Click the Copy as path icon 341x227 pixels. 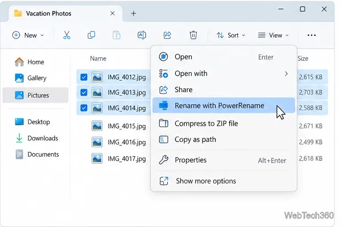(163, 140)
